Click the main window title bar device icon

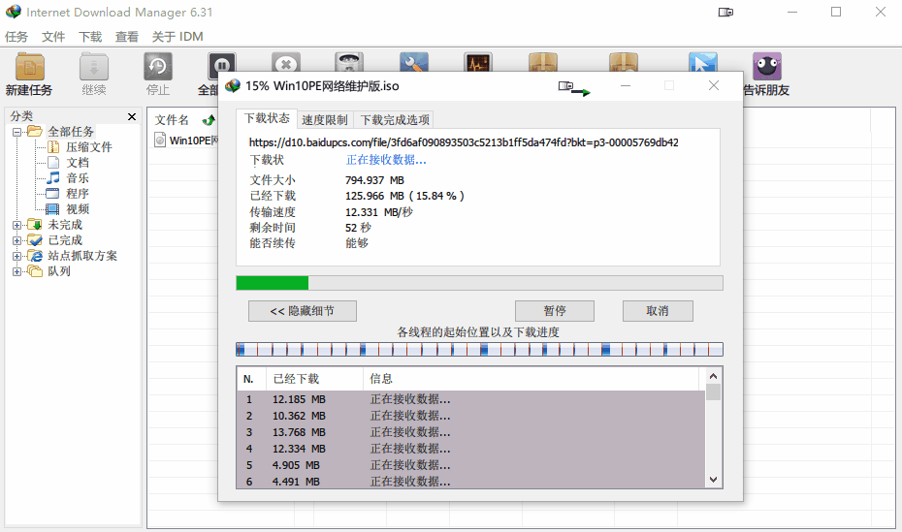coord(725,12)
